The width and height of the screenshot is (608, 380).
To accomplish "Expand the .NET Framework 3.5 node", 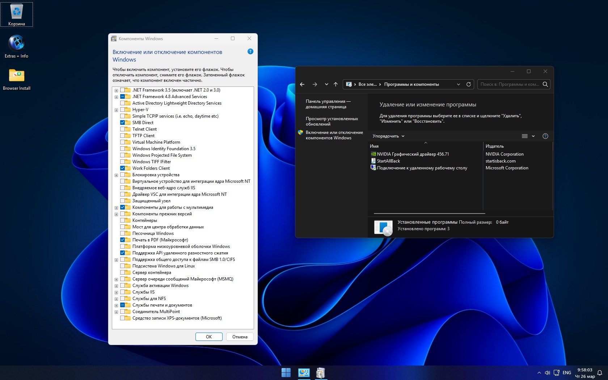I will tap(116, 90).
